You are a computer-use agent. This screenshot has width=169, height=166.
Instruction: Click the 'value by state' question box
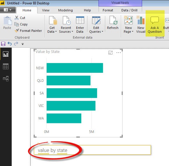point(92,150)
